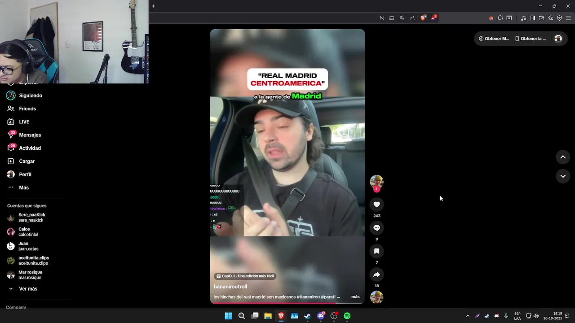Open the browser extensions puzzle icon
Screen dimensions: 575x323
(x=500, y=18)
